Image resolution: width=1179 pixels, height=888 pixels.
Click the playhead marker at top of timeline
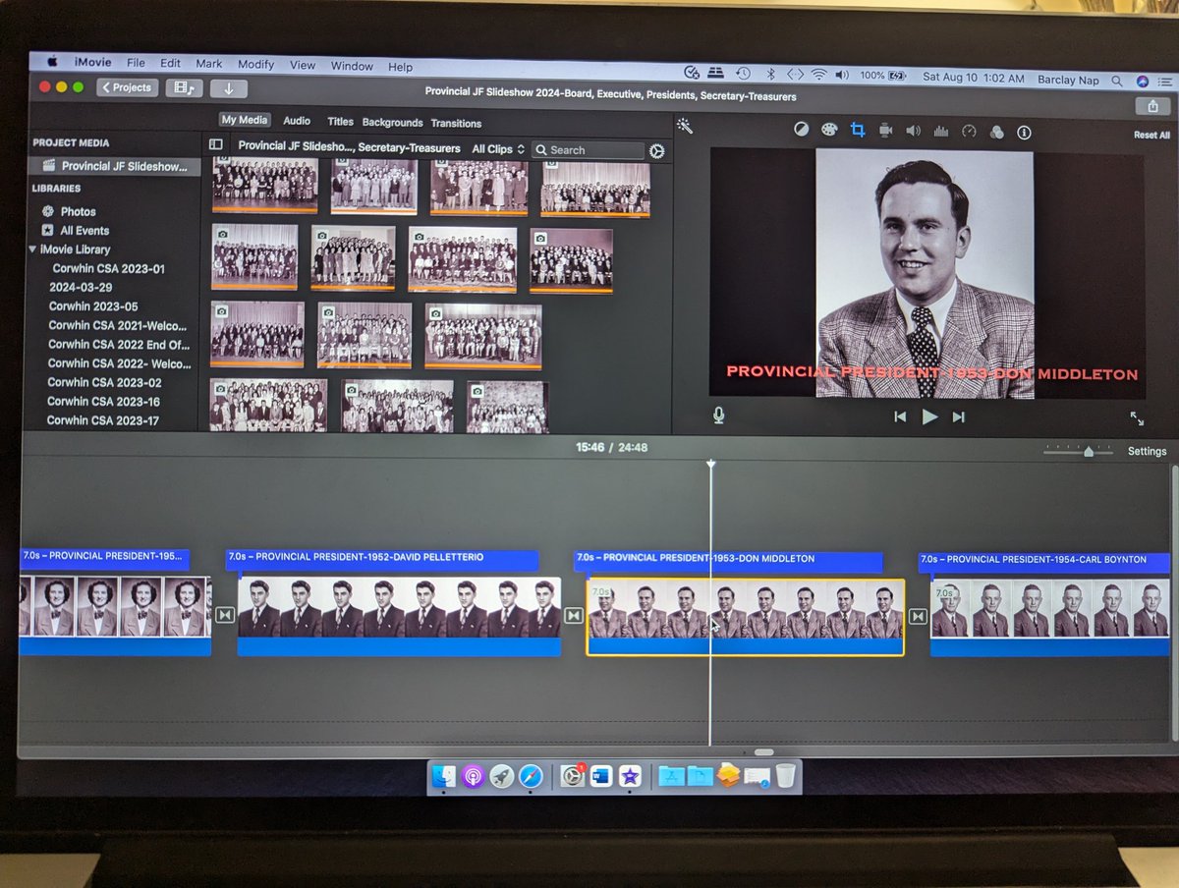coord(710,464)
